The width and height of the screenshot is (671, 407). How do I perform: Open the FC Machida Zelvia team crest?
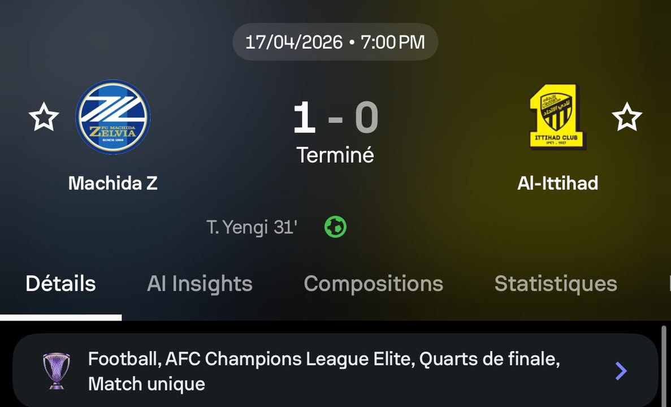[x=113, y=116]
